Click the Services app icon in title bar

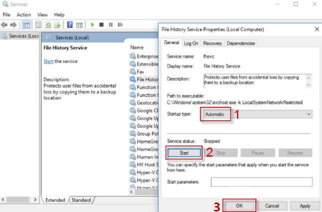pyautogui.click(x=5, y=4)
